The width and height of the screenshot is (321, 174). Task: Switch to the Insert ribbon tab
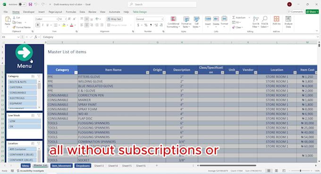(x=42, y=12)
